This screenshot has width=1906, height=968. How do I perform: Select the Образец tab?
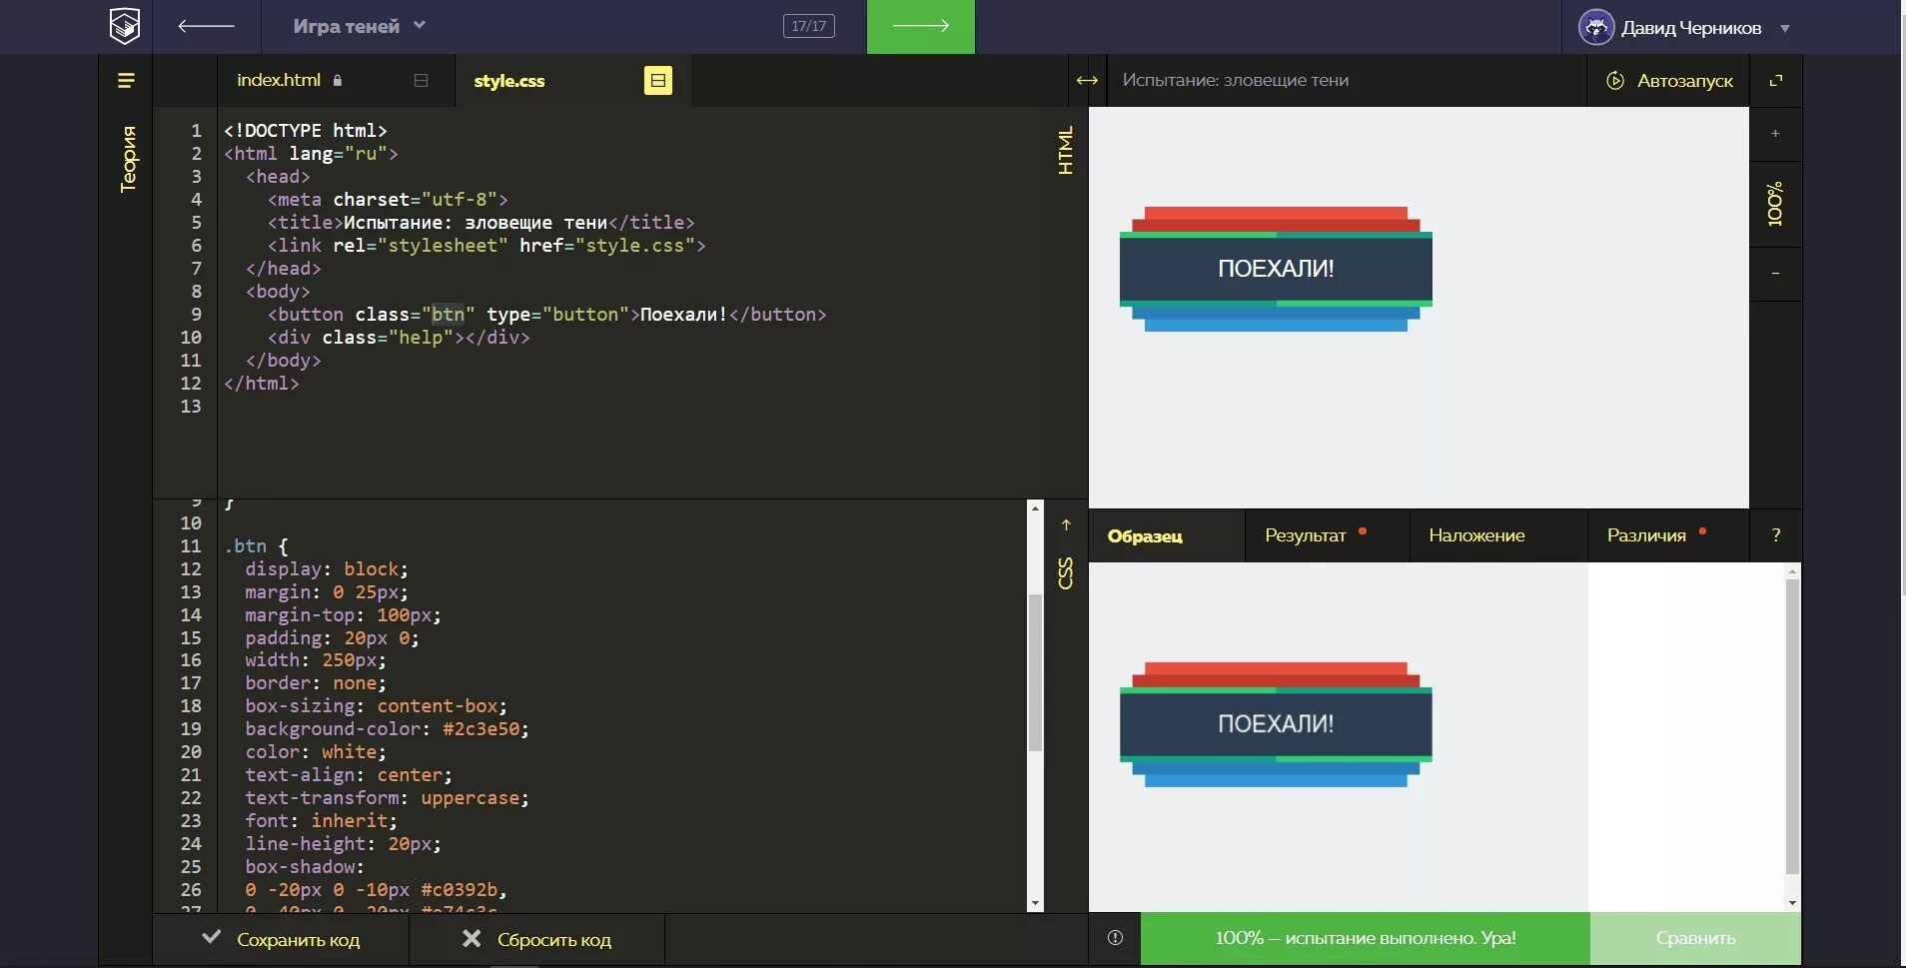pos(1145,535)
